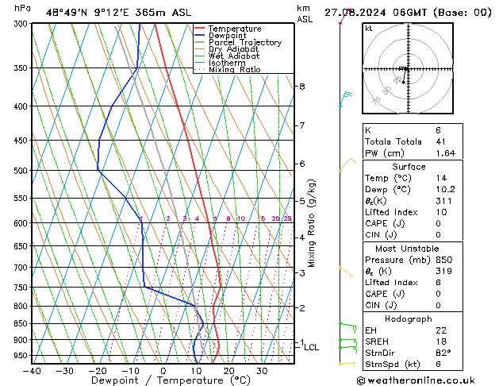The height and width of the screenshot is (386, 499).
Task: Click the 'LCL' marker label
Action: point(311,347)
